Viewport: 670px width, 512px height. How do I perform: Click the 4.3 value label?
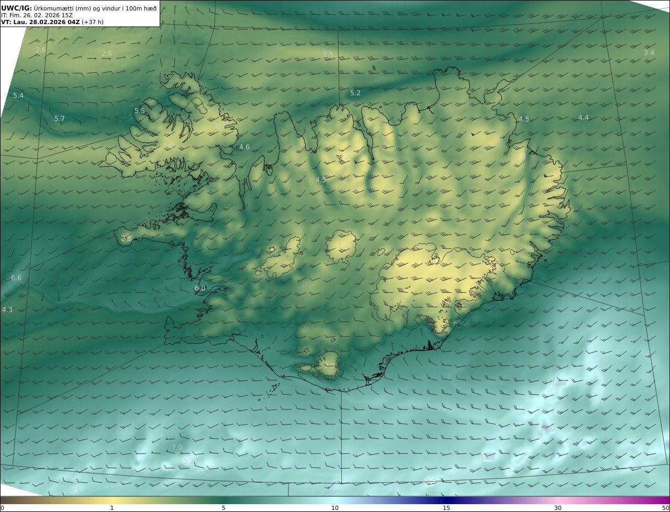click(x=7, y=310)
